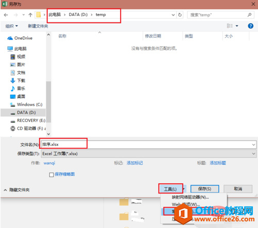258x228 pixels.
Task: Open the 图片 folder
Action: click(x=21, y=65)
